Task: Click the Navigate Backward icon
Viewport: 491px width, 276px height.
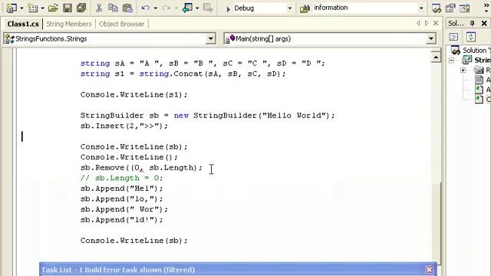Action: [187, 8]
